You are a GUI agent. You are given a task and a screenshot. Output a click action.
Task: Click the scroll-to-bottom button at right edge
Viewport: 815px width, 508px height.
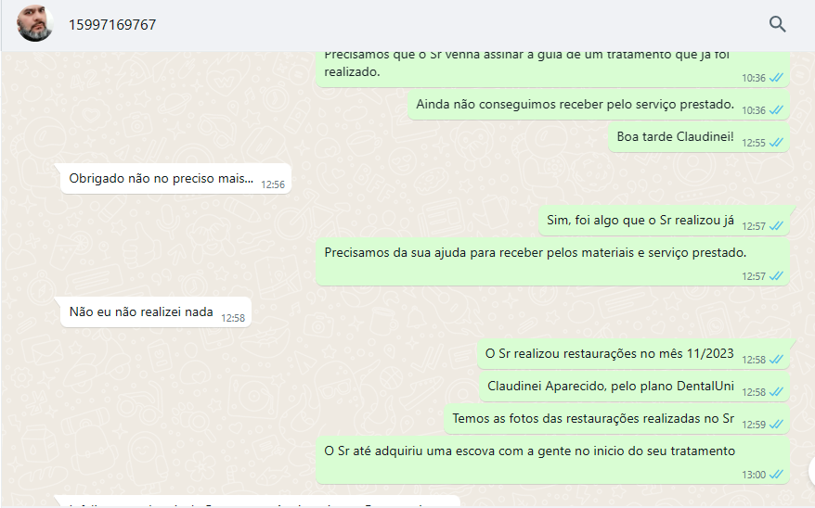point(812,471)
